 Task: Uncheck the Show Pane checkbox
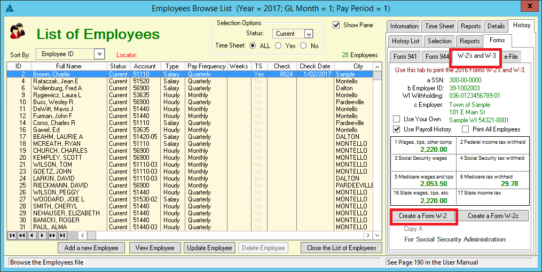coord(336,25)
